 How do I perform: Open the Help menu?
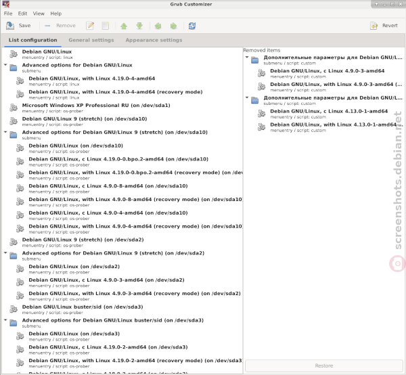[56, 14]
